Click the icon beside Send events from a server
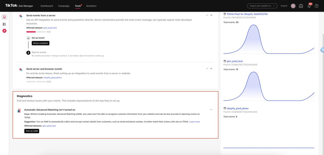Image resolution: width=324 pixels, height=155 pixels. [x=21, y=16]
